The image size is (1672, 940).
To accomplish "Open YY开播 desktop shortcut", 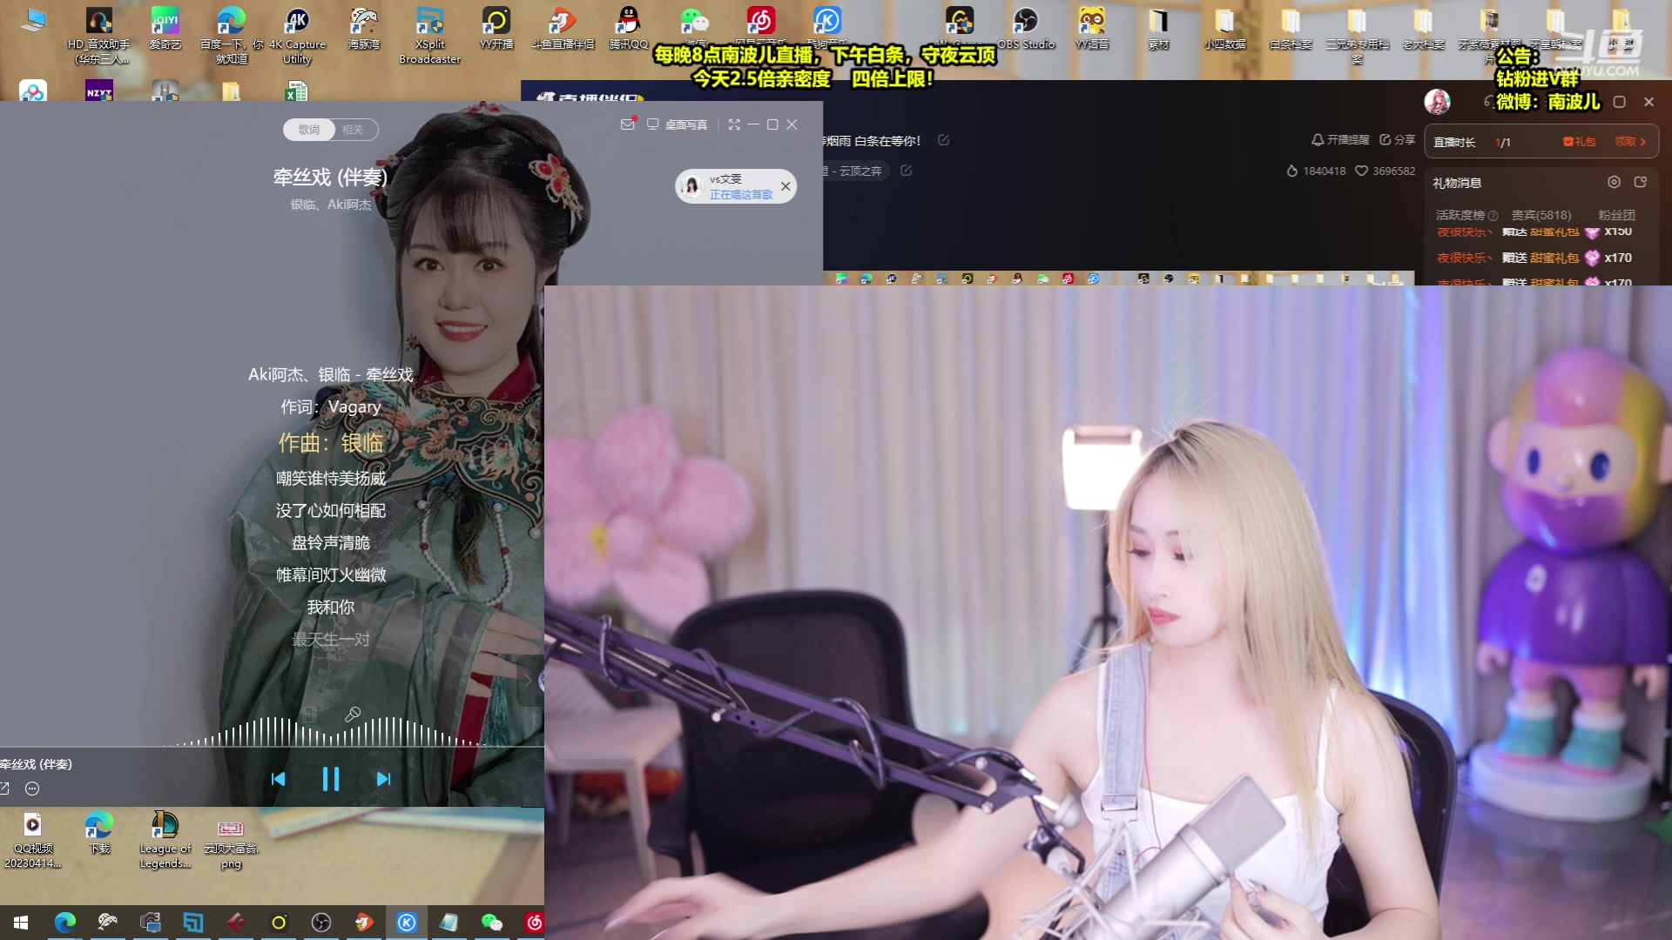I will (x=496, y=29).
